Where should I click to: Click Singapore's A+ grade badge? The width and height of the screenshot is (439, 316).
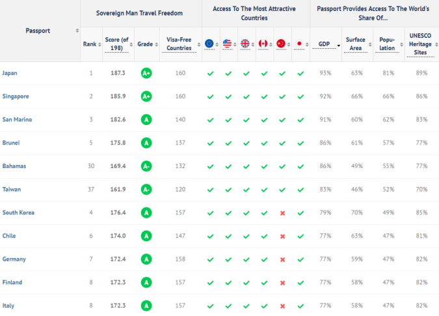tap(146, 96)
